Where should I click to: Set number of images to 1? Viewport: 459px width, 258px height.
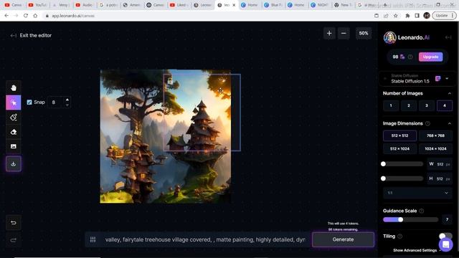(391, 105)
